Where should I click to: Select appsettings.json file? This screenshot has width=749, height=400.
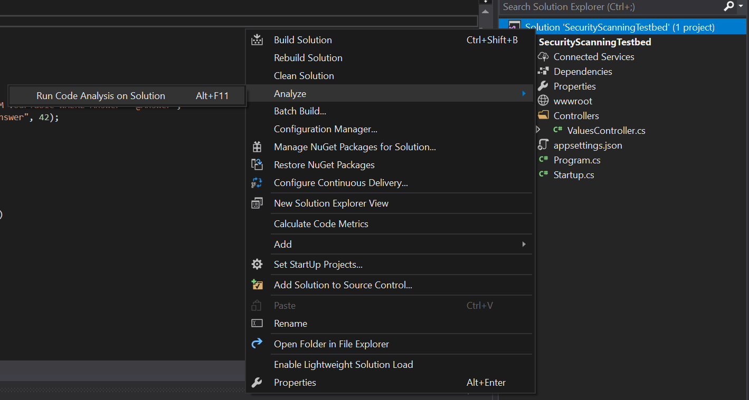coord(587,145)
